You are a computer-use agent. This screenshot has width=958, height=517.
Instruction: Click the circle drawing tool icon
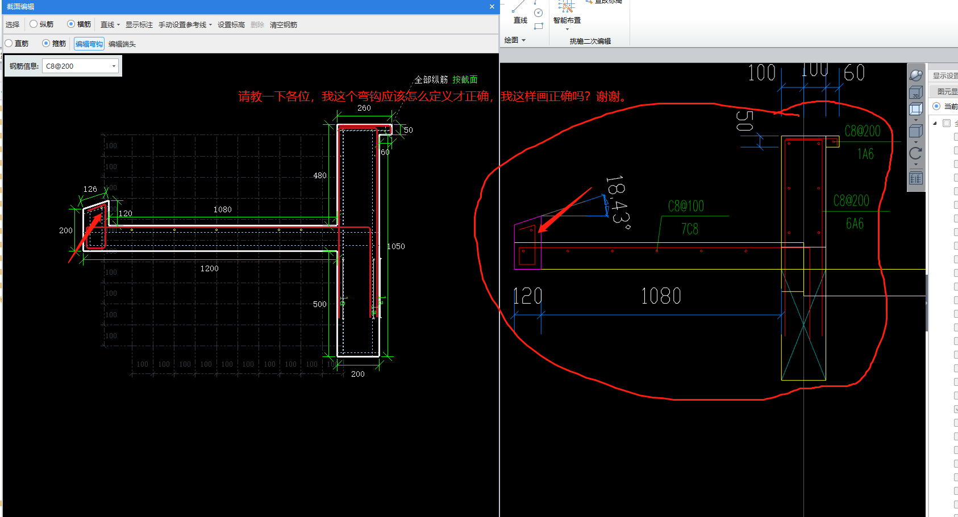539,13
